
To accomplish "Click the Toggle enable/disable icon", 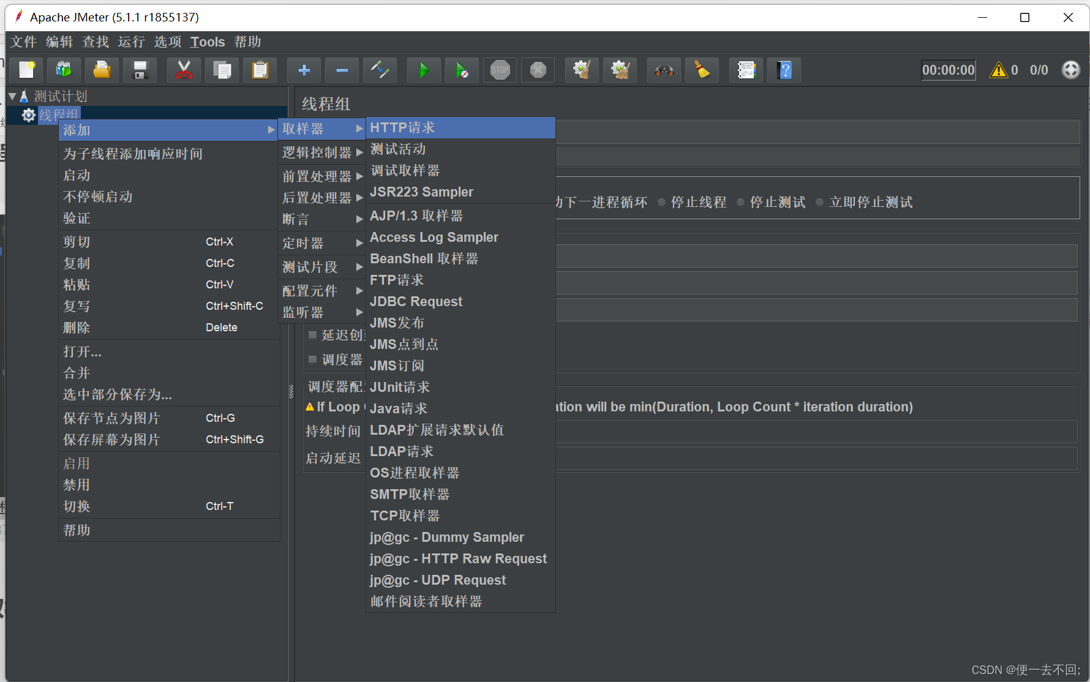I will click(x=380, y=70).
